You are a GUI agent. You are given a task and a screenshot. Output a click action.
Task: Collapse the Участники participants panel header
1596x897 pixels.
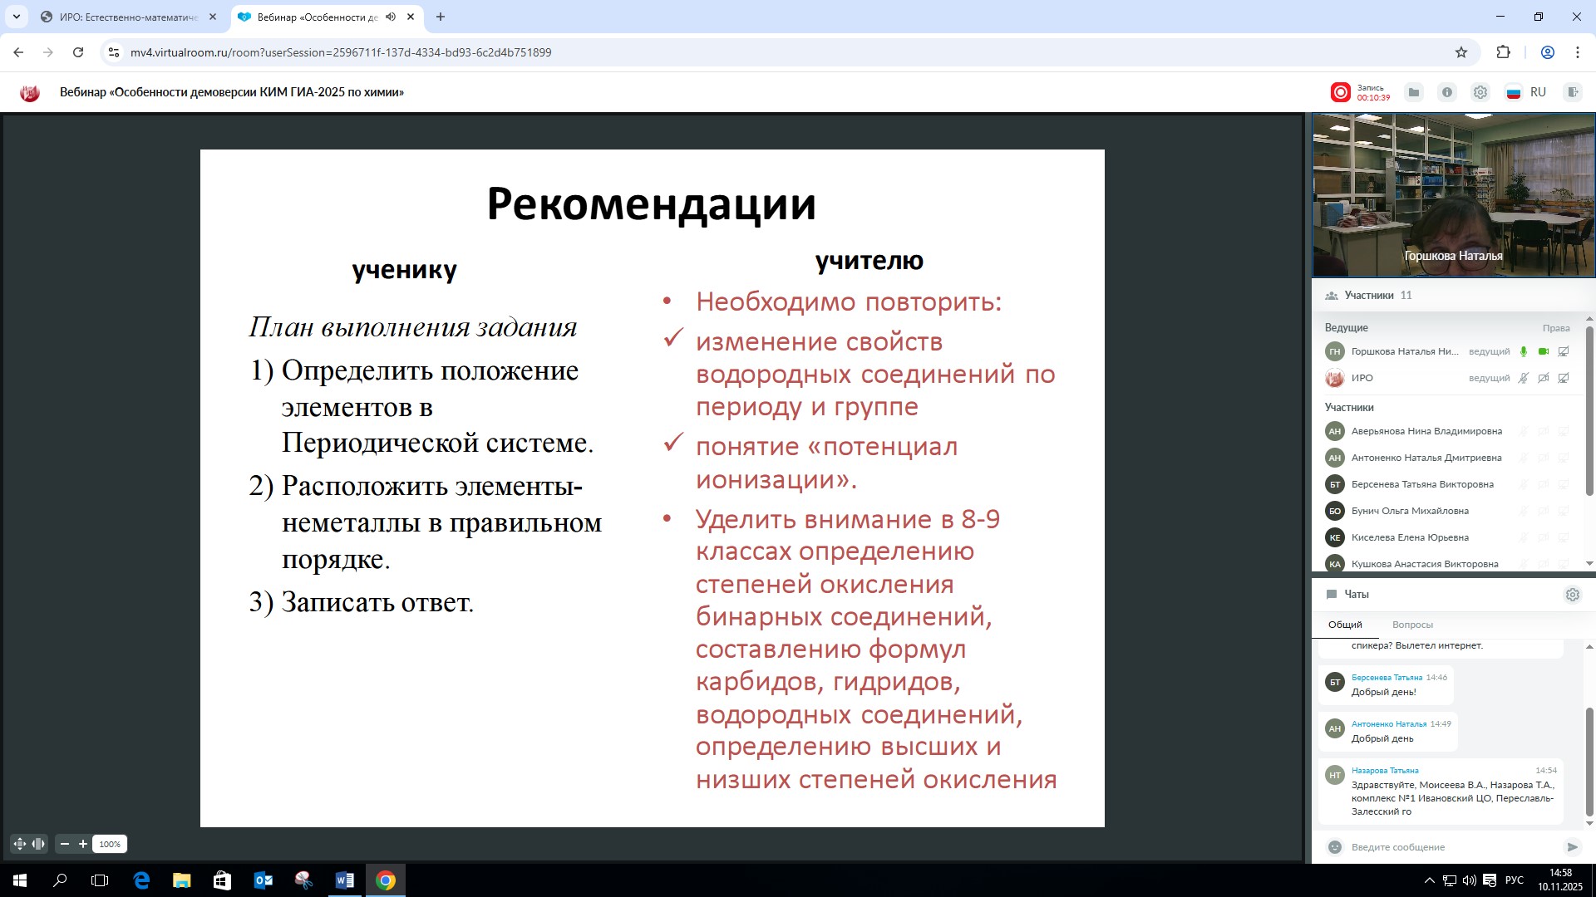[1368, 295]
